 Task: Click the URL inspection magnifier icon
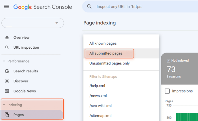click(x=7, y=47)
